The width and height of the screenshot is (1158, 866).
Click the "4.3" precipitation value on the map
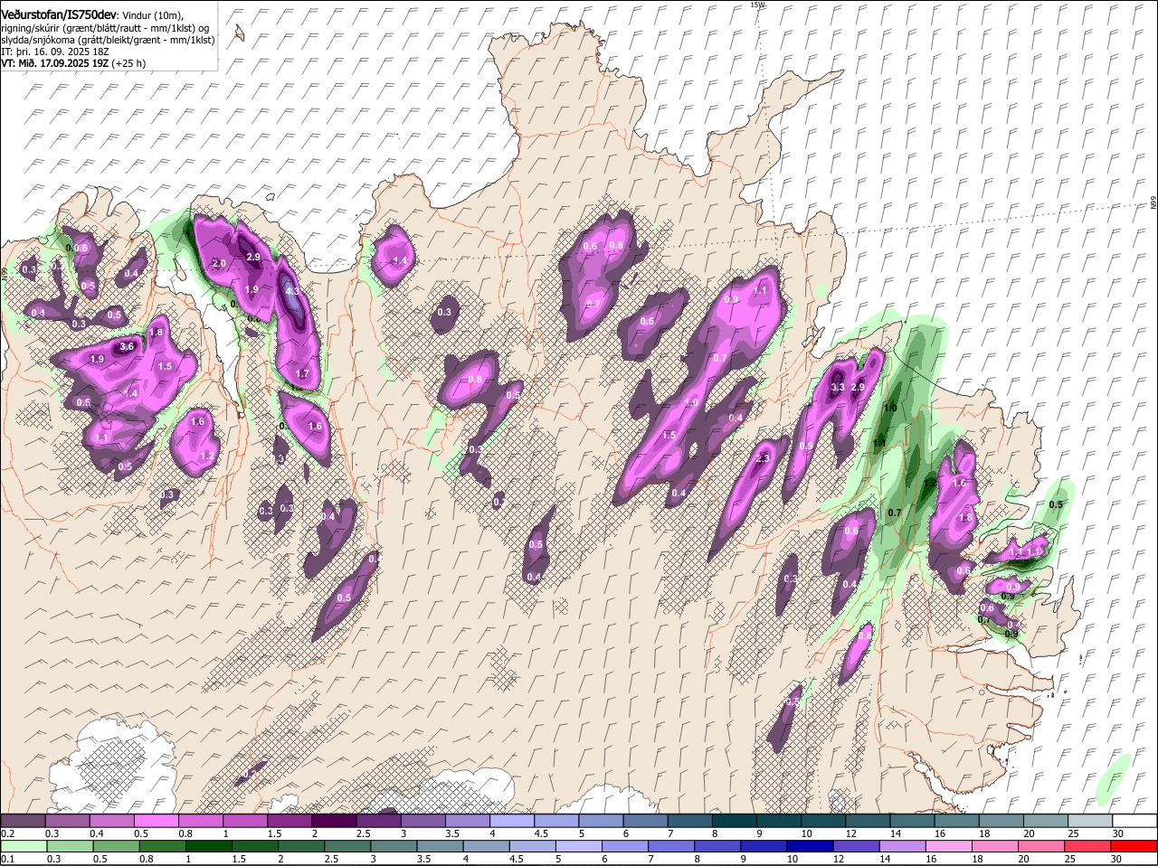[292, 292]
